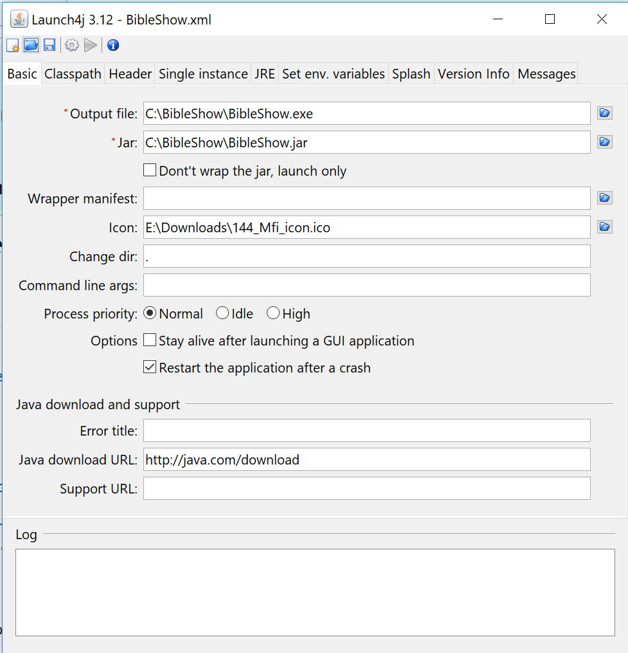The image size is (628, 653).
Task: Click the Test wrapper play icon
Action: coord(91,45)
